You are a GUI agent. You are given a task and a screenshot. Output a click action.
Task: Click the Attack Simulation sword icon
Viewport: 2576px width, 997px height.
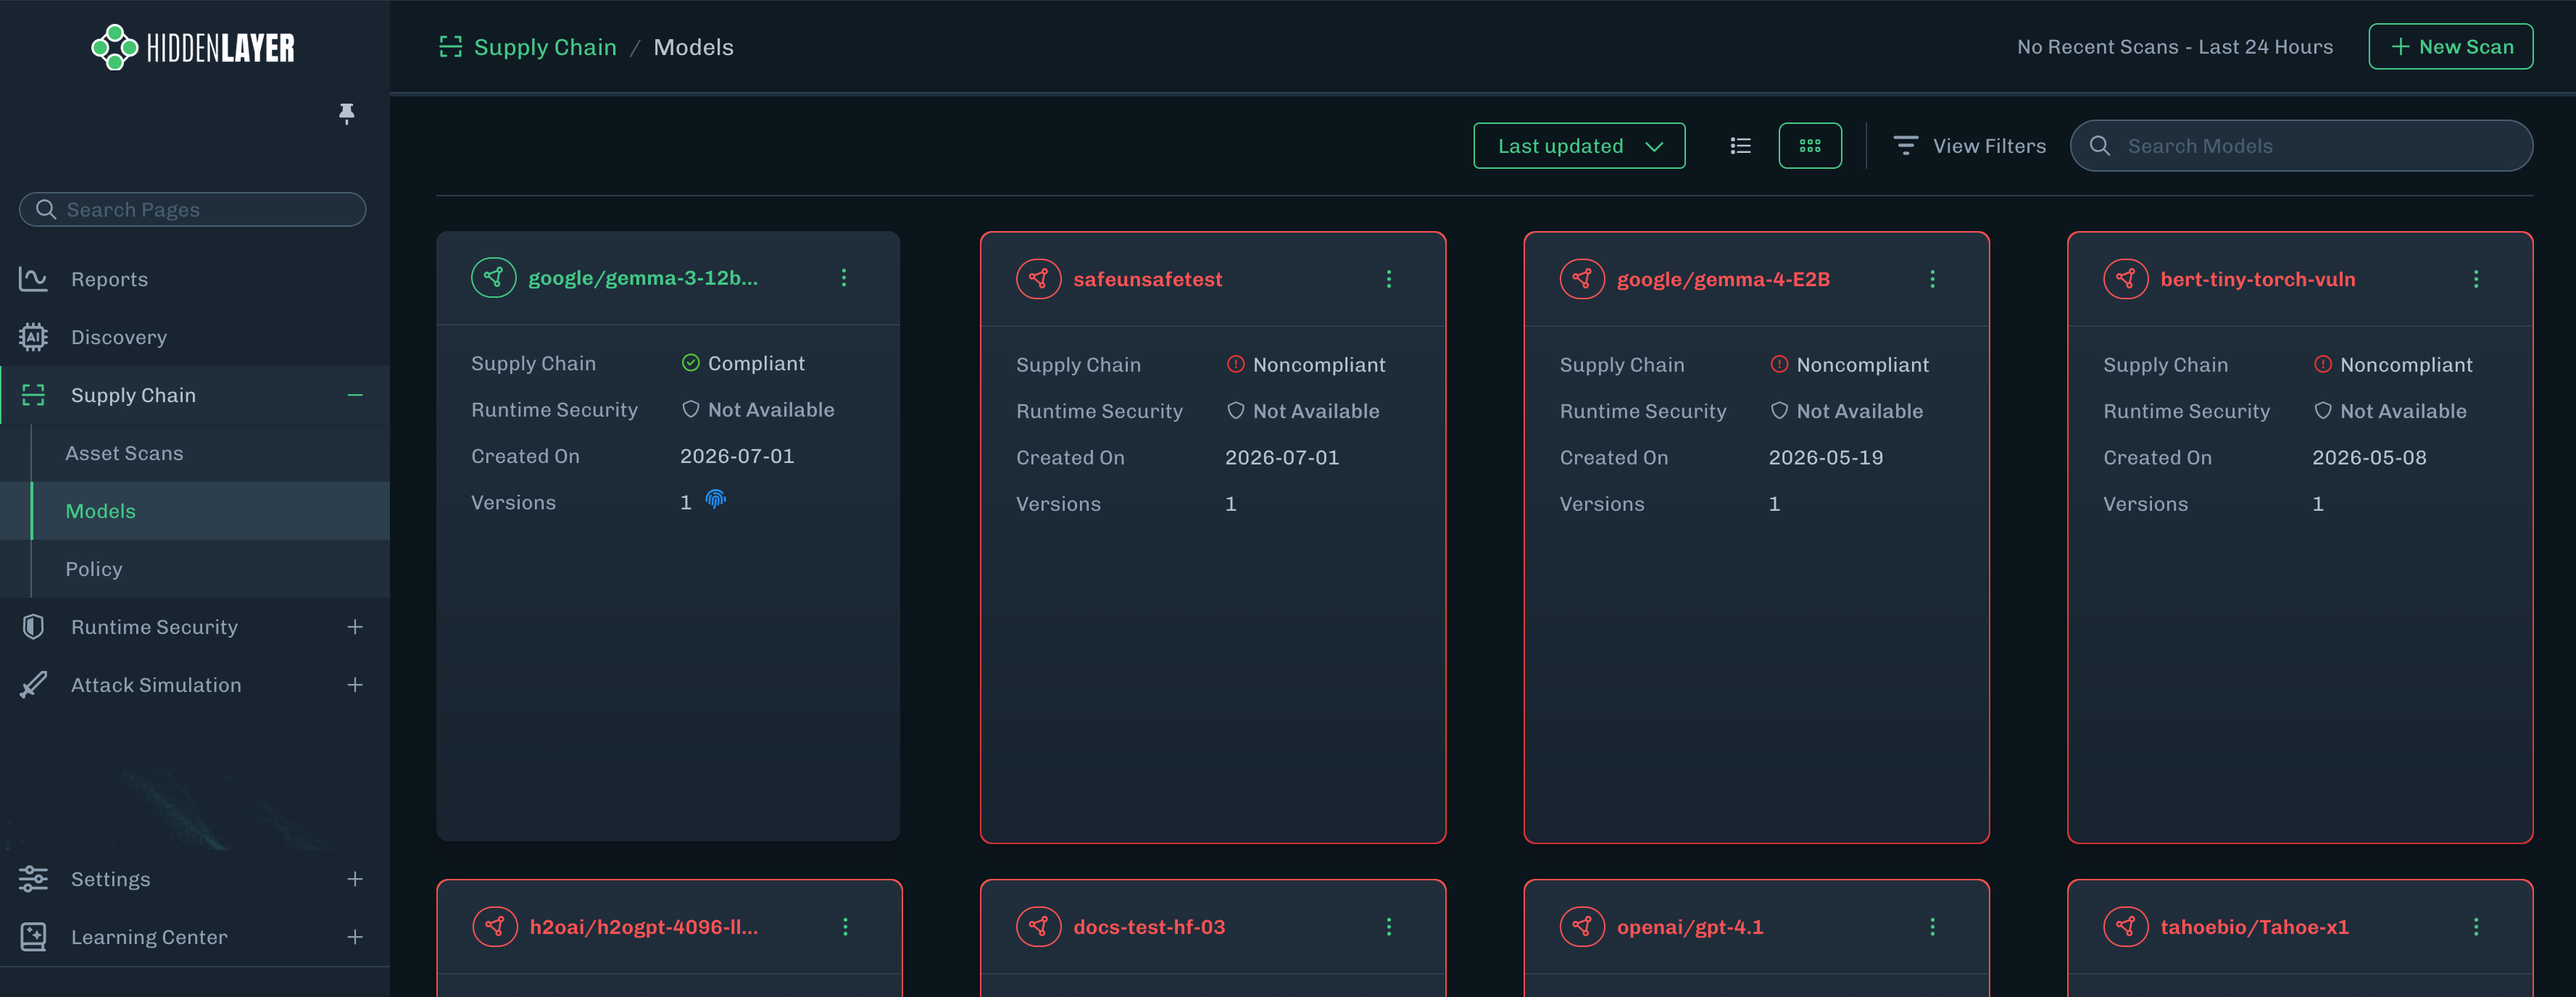pyautogui.click(x=33, y=685)
